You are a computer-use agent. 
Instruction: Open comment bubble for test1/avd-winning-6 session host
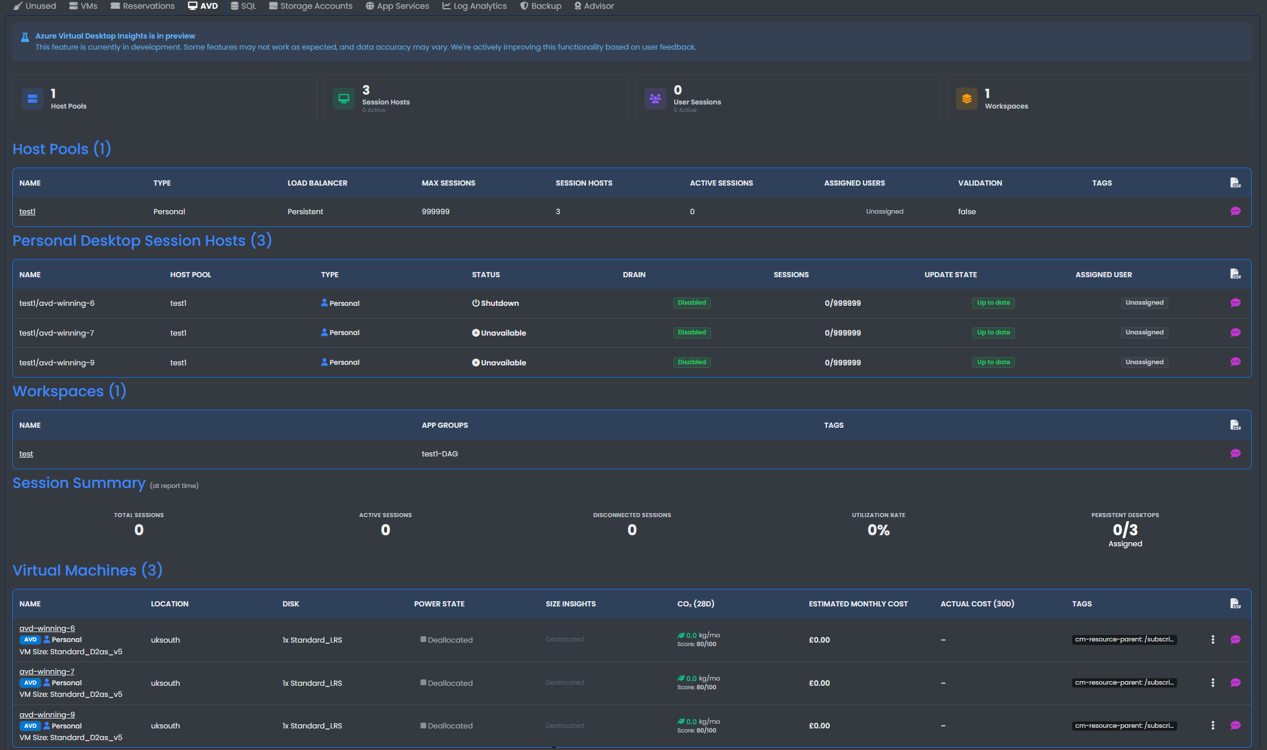[1235, 303]
